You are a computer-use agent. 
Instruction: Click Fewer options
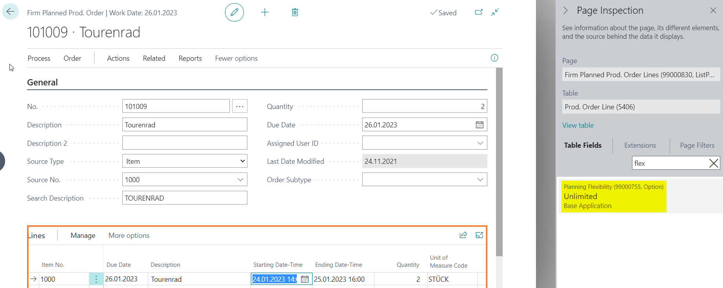pos(236,58)
